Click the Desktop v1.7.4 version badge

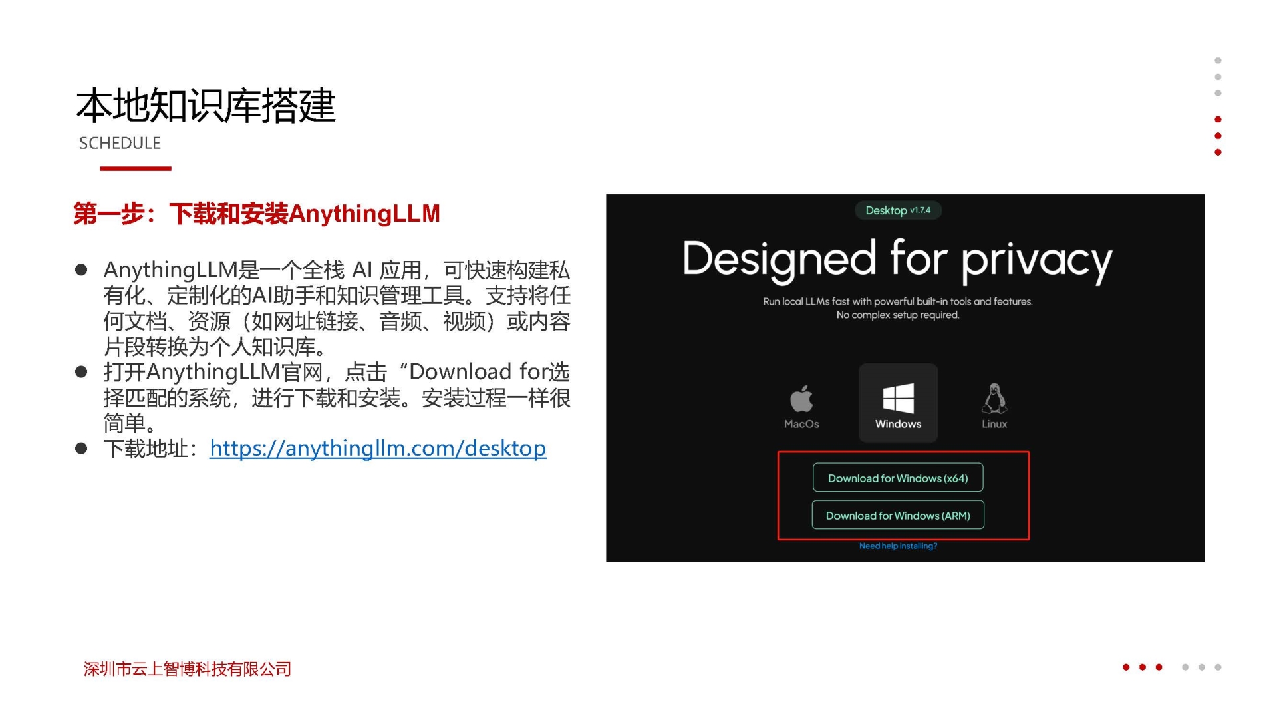click(897, 210)
